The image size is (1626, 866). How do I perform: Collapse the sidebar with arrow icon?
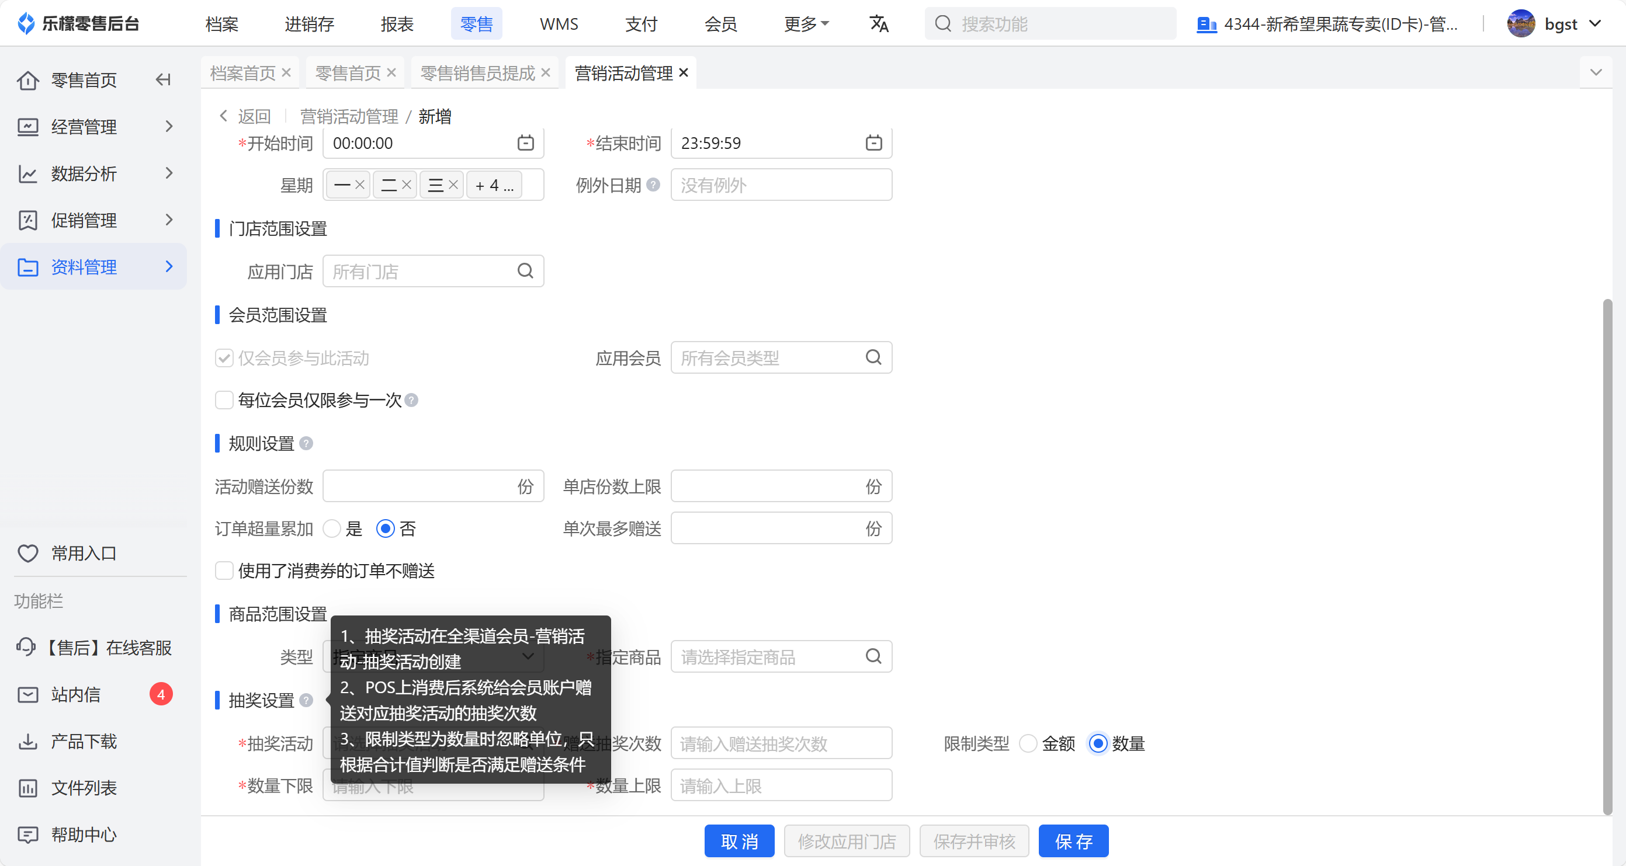(x=164, y=79)
